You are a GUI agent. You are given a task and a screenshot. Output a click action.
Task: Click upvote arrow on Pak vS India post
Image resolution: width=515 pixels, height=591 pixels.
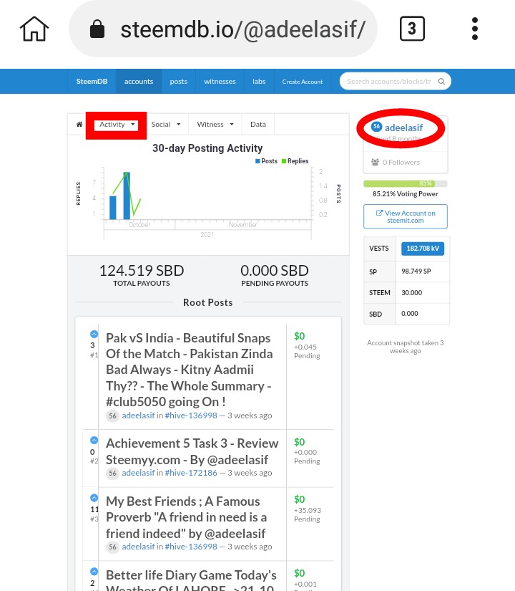tap(94, 334)
